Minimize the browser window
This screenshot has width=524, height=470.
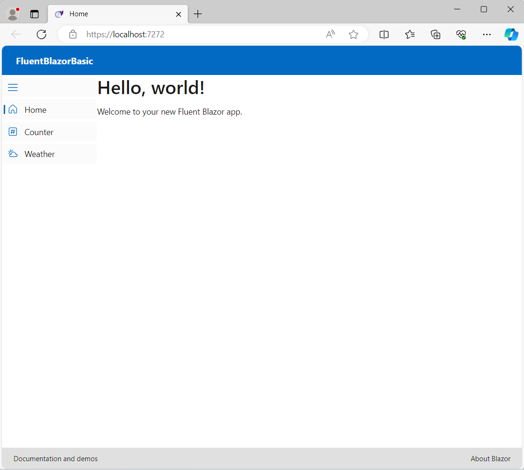[457, 9]
